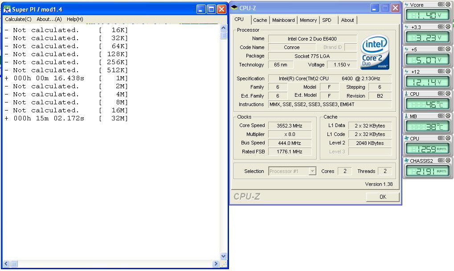
Task: Click the config icon on the +12 panel
Action: (x=441, y=71)
